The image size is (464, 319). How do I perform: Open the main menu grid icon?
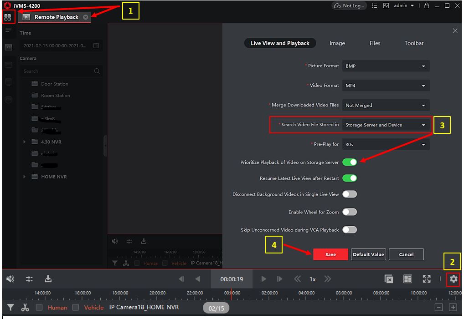8,17
